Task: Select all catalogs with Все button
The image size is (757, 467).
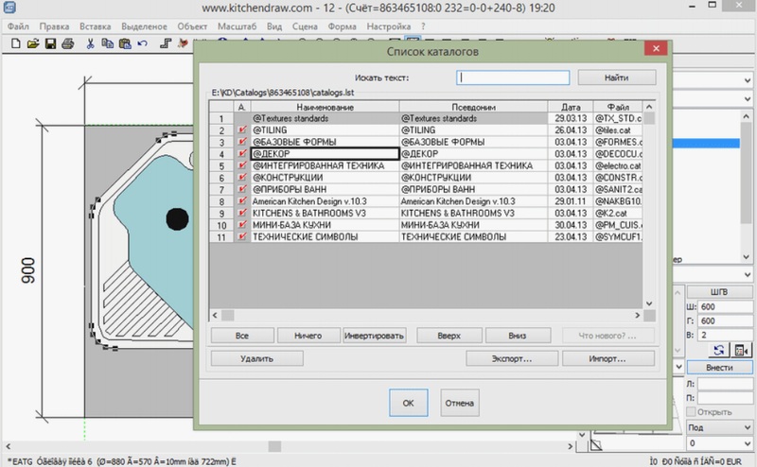Action: [242, 336]
